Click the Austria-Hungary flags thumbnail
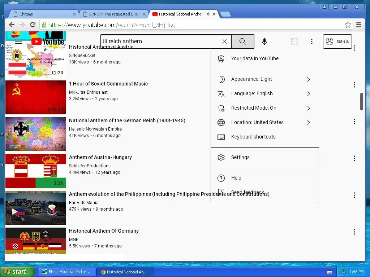 (x=36, y=171)
